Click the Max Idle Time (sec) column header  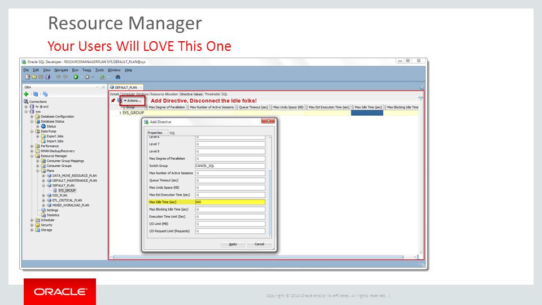point(368,107)
